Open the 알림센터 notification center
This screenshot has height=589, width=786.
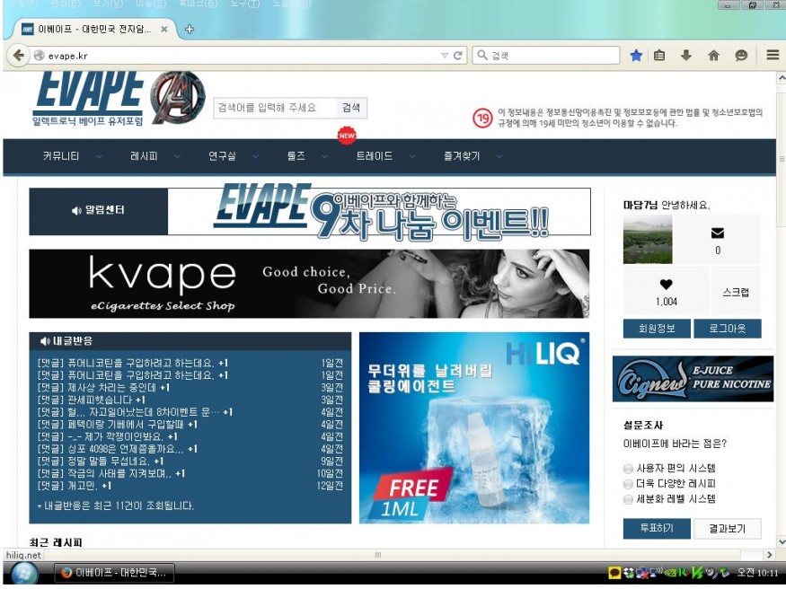click(x=98, y=211)
